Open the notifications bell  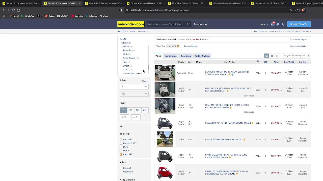278,24
